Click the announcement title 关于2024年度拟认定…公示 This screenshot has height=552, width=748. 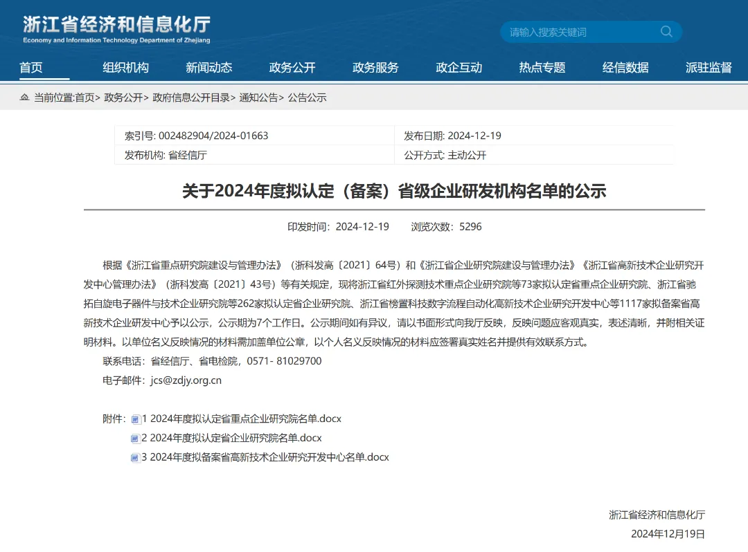pyautogui.click(x=394, y=191)
